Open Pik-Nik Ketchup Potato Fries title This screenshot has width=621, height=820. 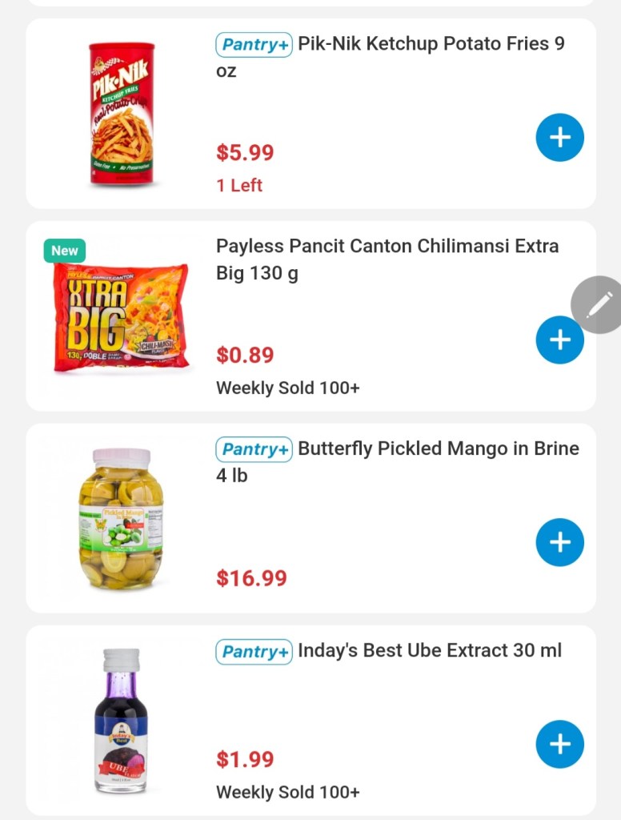point(431,44)
